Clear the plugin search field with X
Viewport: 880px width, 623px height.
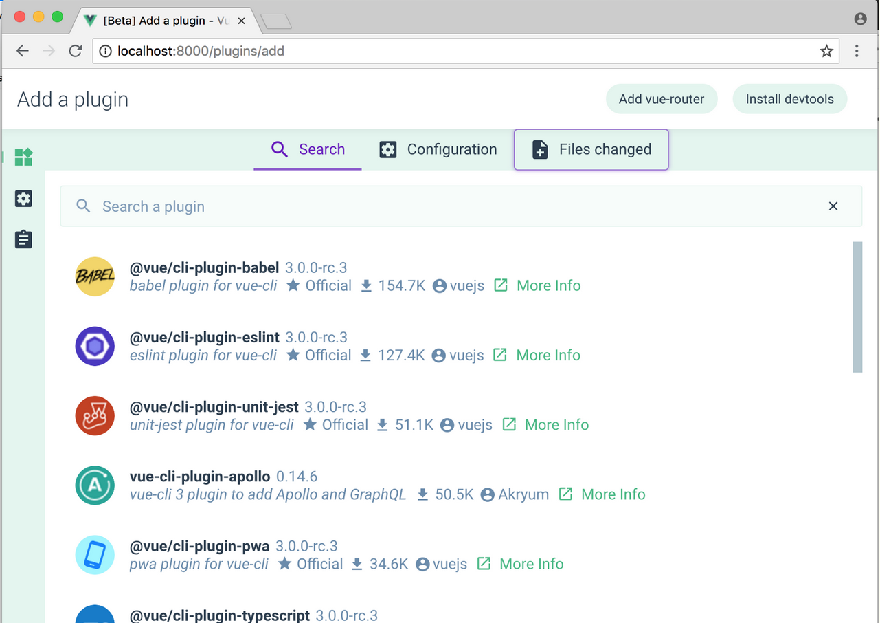(833, 206)
